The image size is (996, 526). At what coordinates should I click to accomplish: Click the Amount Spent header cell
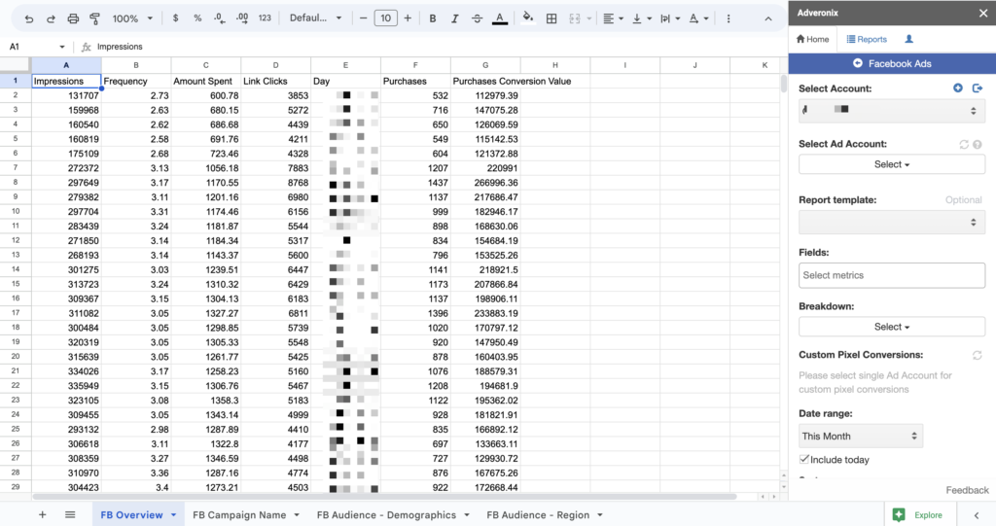tap(206, 82)
